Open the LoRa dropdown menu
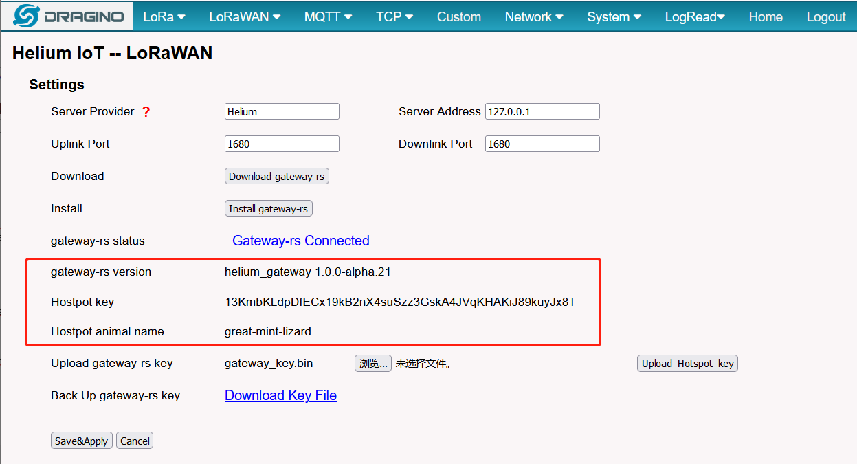The width and height of the screenshot is (857, 464). [164, 16]
